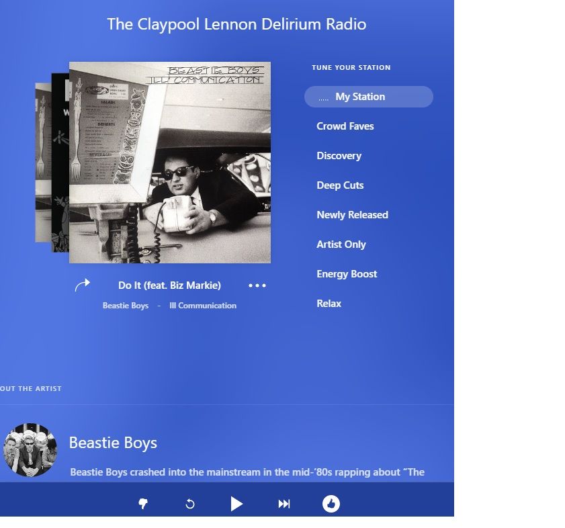Pick the Energy Boost mode
The image size is (565, 528).
click(x=347, y=274)
